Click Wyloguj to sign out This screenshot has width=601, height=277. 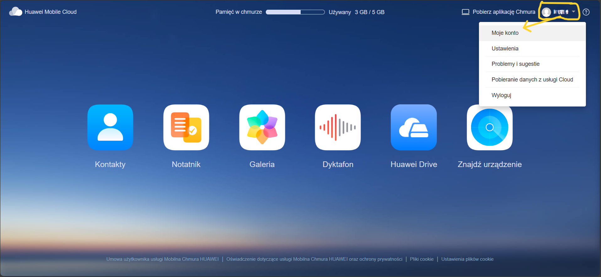click(532, 95)
